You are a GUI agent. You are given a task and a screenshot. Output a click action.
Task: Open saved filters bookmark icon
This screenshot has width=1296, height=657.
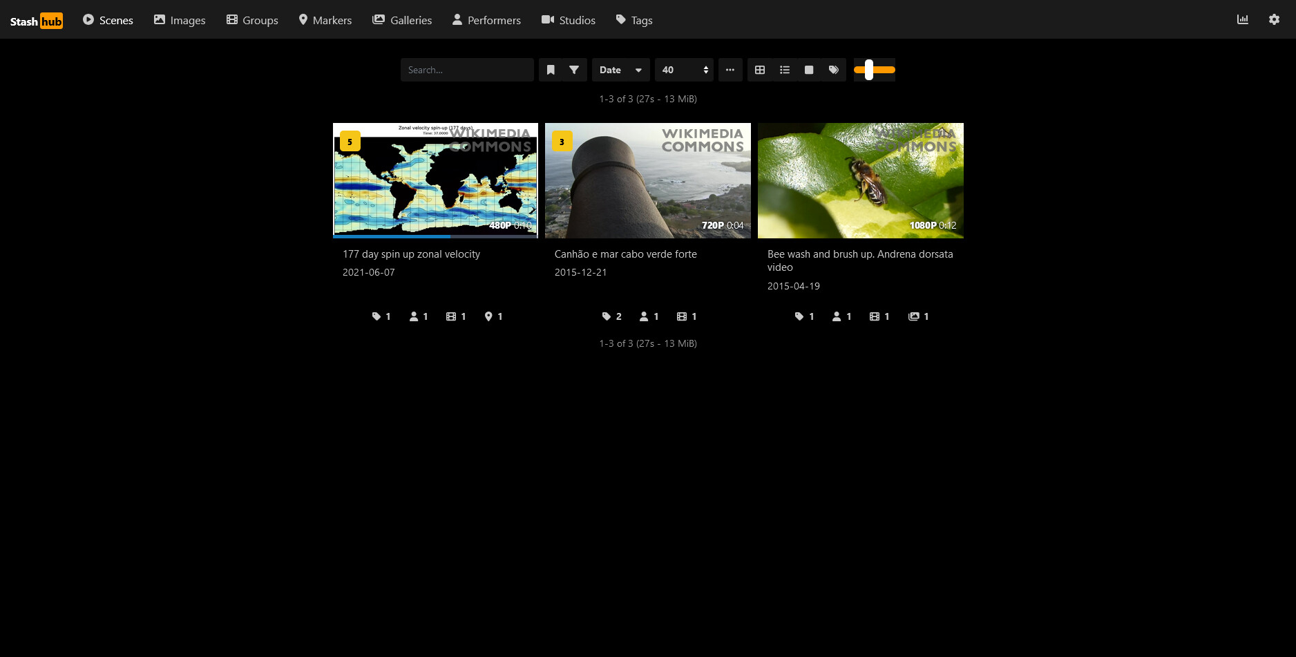pos(551,70)
